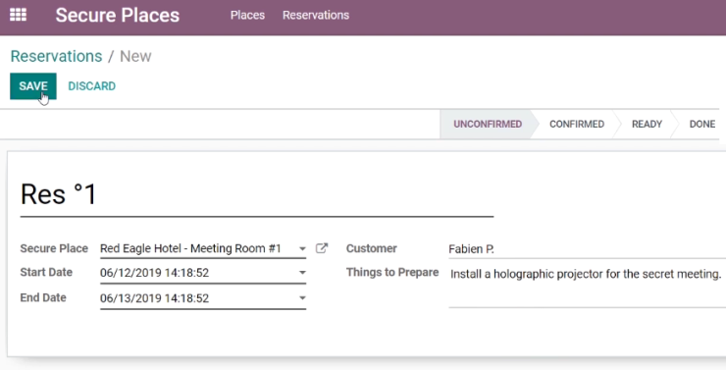Expand the Secure Place dropdown arrow
The width and height of the screenshot is (726, 370).
pos(302,248)
